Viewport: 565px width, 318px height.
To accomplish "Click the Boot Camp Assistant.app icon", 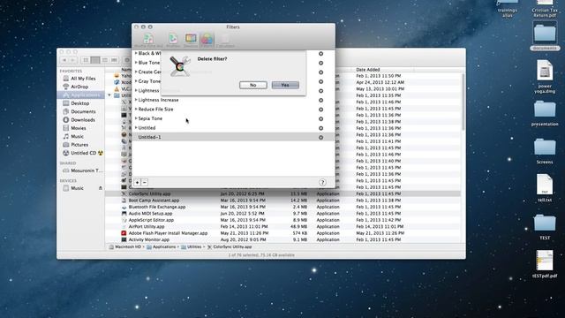I will coord(124,201).
